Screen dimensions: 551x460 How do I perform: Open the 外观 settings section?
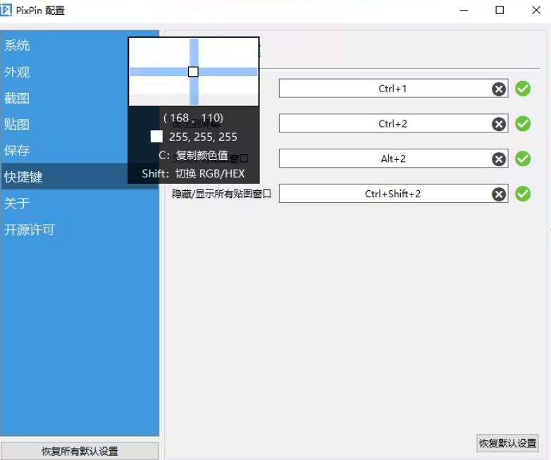point(80,72)
